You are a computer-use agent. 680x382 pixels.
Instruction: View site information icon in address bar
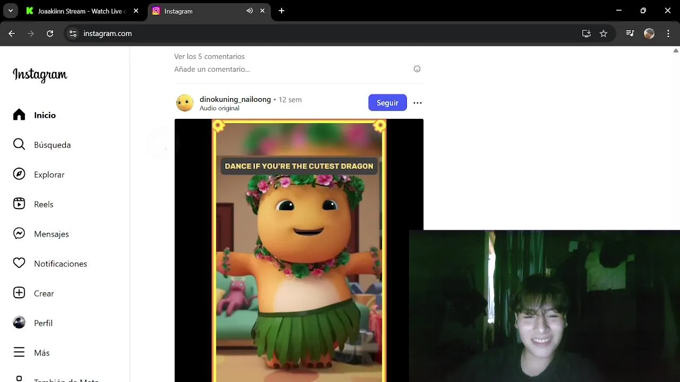[x=73, y=33]
